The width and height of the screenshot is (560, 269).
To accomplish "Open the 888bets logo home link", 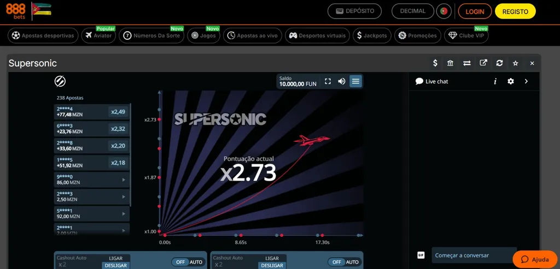I will [x=16, y=11].
